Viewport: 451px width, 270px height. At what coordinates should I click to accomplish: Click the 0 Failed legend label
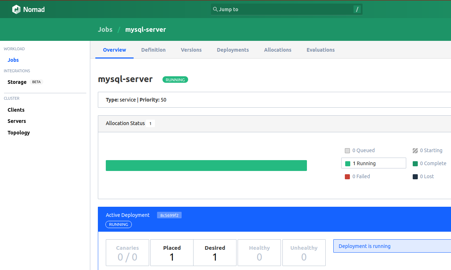point(361,177)
